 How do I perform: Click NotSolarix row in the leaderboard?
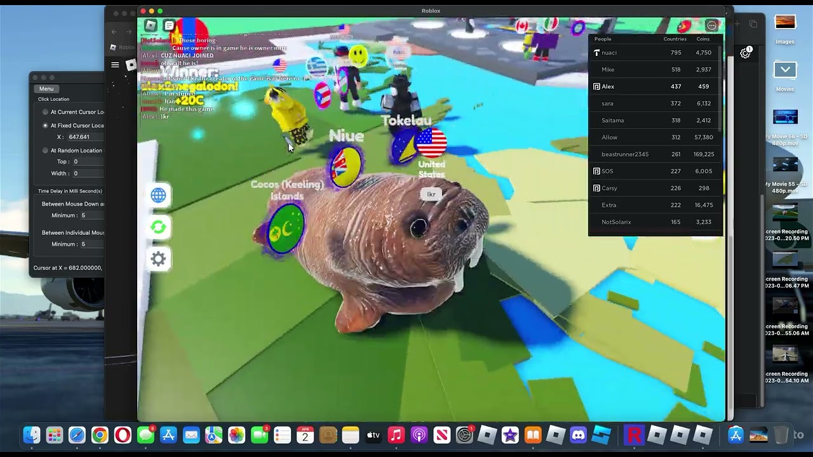[654, 222]
